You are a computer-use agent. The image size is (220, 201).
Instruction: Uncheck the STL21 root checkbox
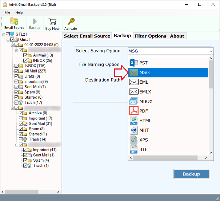(8, 34)
